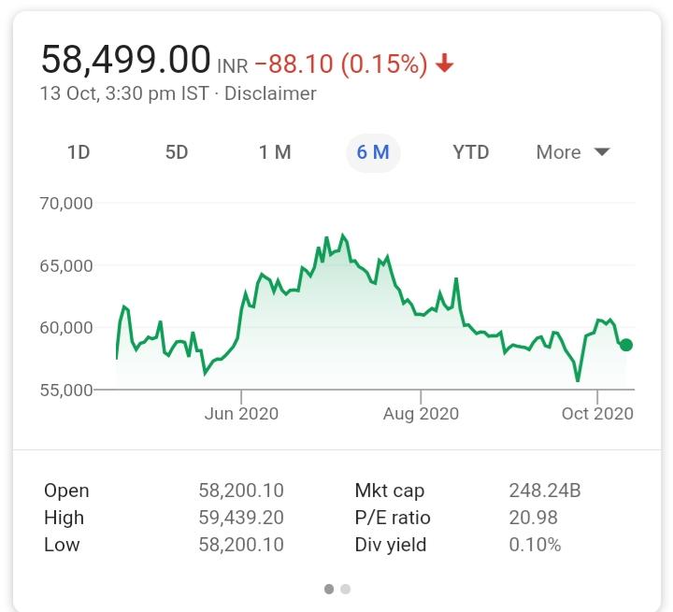
Task: Click the High value 59,439.20
Action: 241,518
